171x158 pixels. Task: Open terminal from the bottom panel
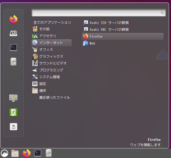tap(38, 153)
